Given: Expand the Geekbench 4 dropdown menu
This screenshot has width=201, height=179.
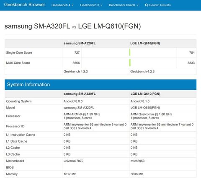Looking at the screenshot, I should pyautogui.click(x=62, y=5).
